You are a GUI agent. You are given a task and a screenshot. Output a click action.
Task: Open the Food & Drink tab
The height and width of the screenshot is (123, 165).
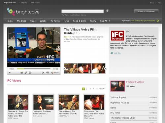(x=80, y=21)
